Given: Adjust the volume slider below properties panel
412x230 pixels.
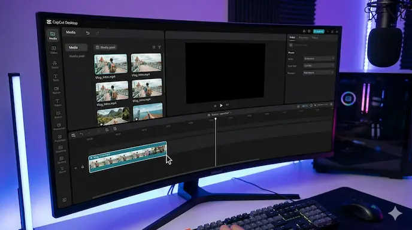Looking at the screenshot, I should (x=323, y=105).
